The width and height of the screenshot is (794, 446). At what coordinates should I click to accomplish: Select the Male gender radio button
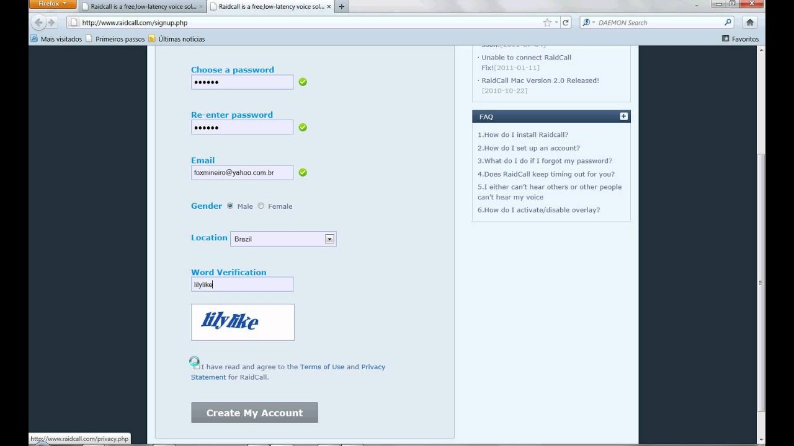[x=230, y=206]
